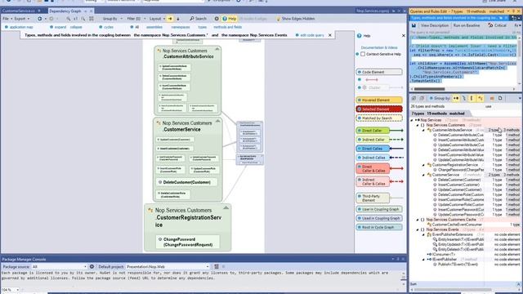The image size is (523, 294).
Task: Show Edges Hidden lightbulb button
Action: click(296, 19)
